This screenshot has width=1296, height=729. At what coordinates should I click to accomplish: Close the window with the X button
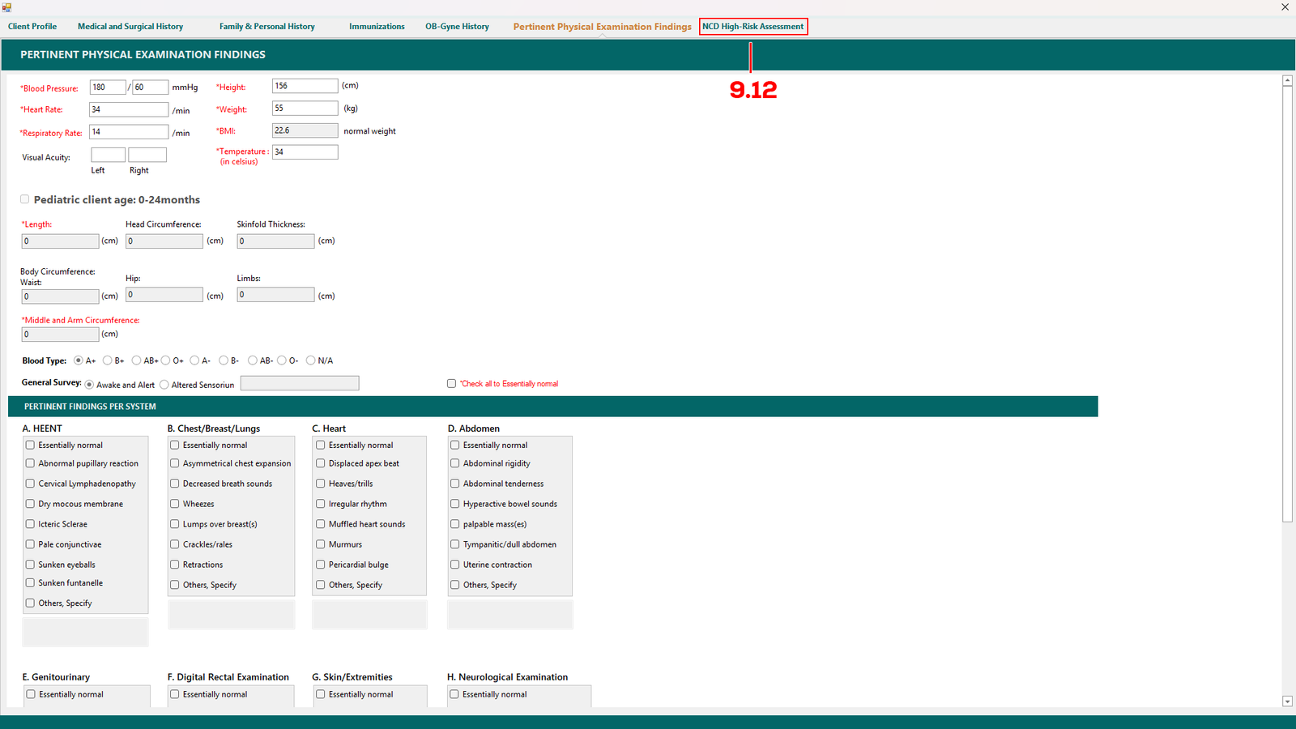click(1285, 7)
